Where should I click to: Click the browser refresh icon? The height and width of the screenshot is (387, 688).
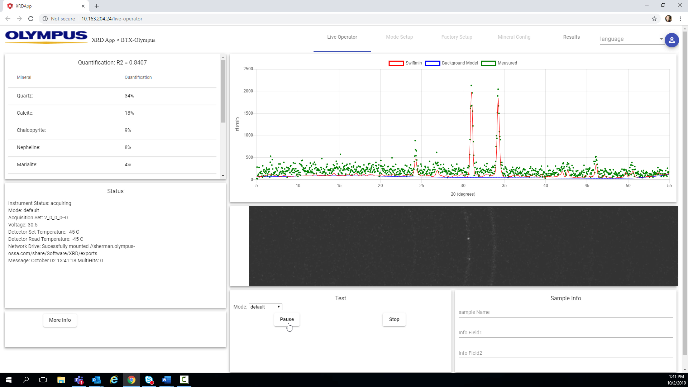click(31, 18)
